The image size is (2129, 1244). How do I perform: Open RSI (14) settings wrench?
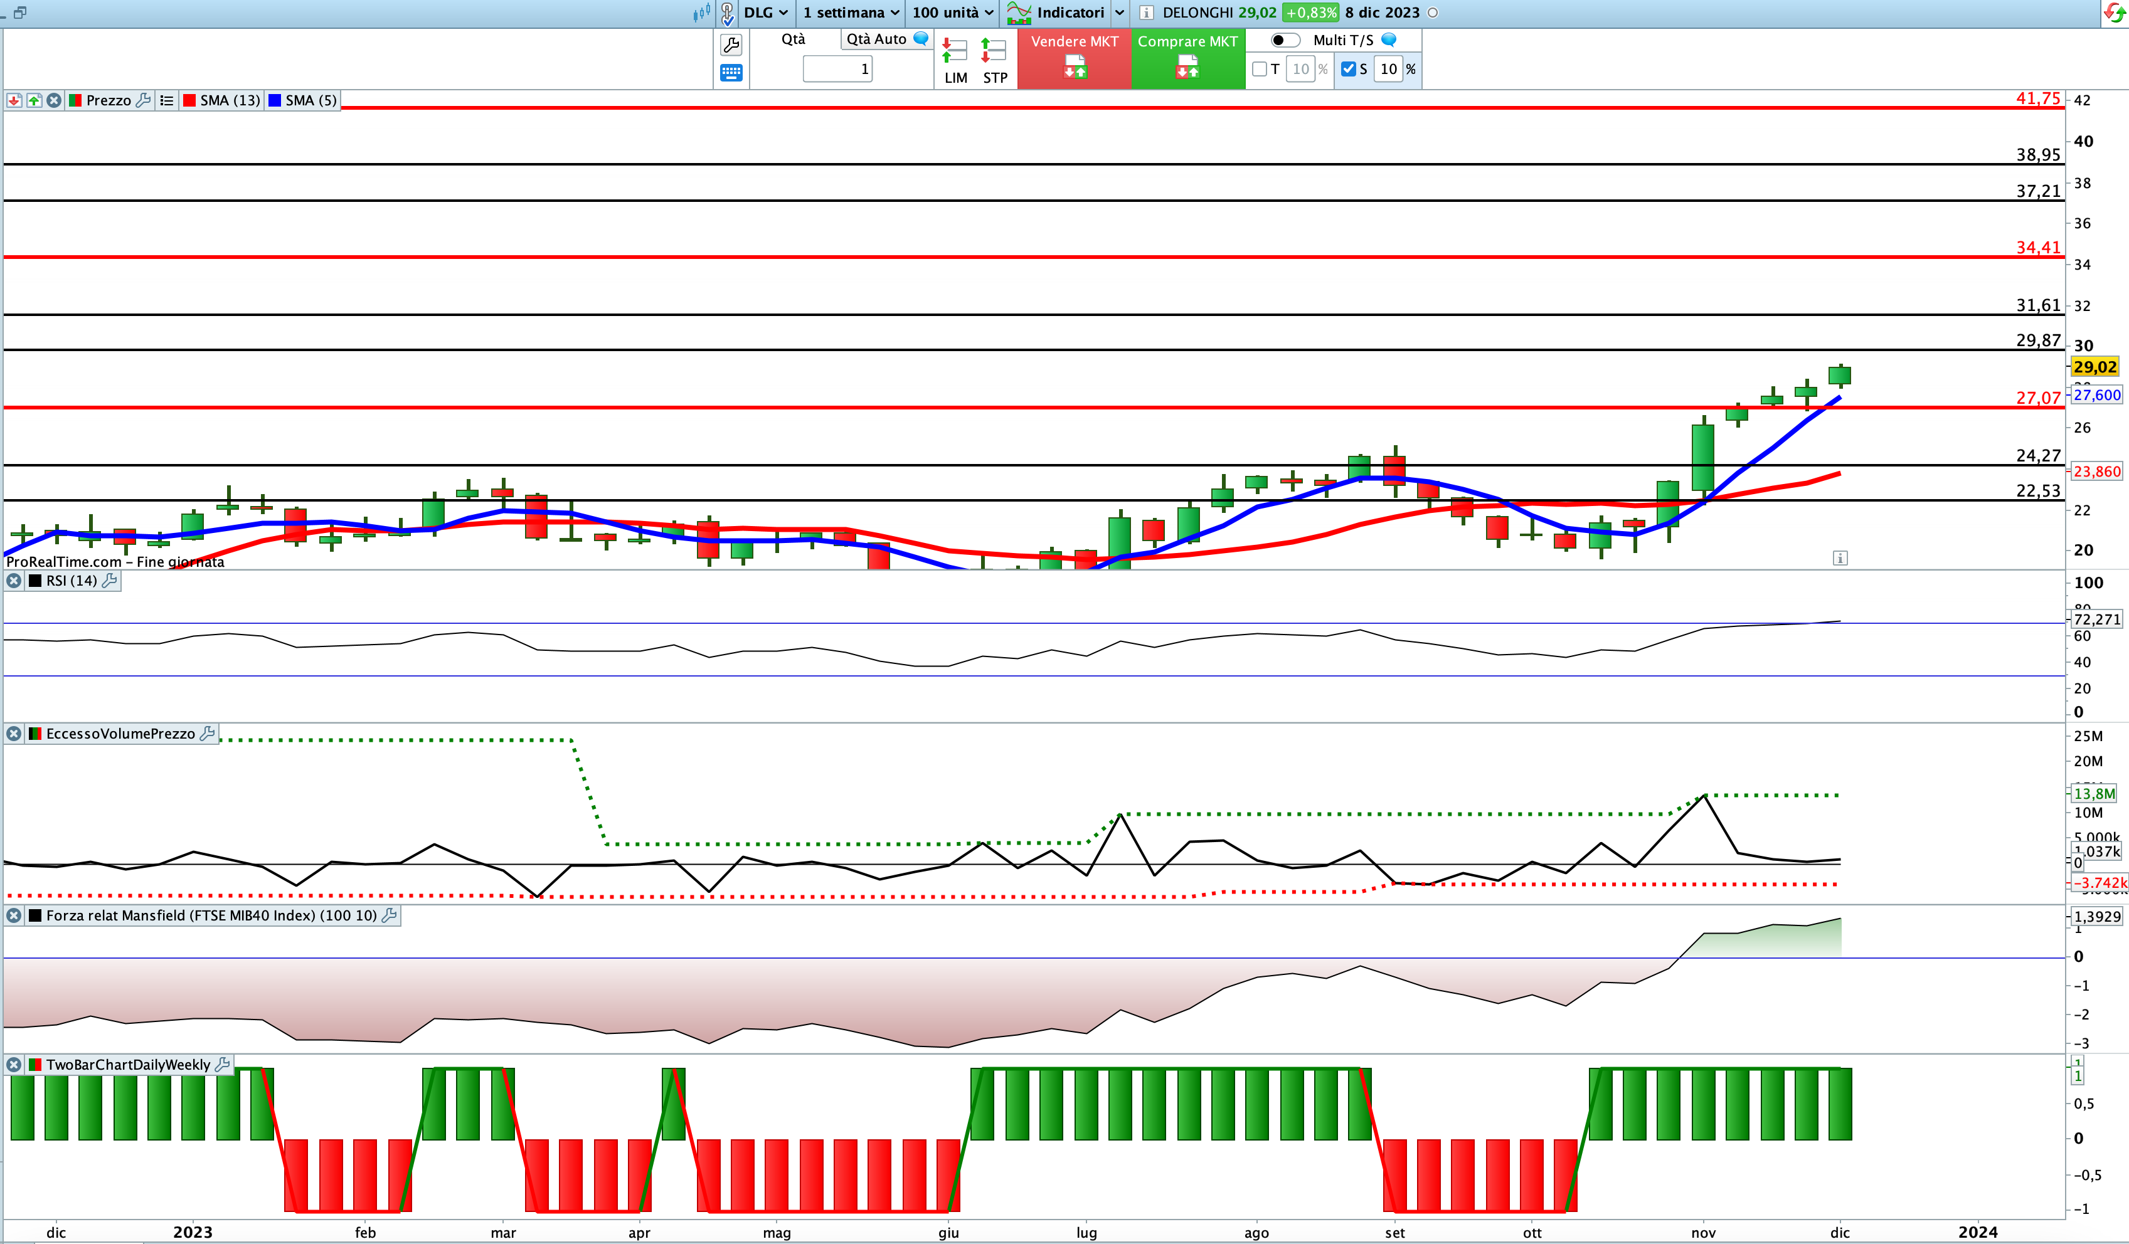pyautogui.click(x=110, y=580)
